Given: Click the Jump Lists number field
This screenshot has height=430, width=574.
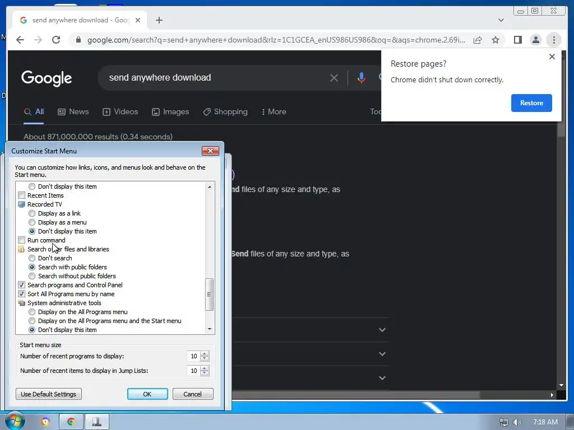Looking at the screenshot, I should tap(193, 371).
